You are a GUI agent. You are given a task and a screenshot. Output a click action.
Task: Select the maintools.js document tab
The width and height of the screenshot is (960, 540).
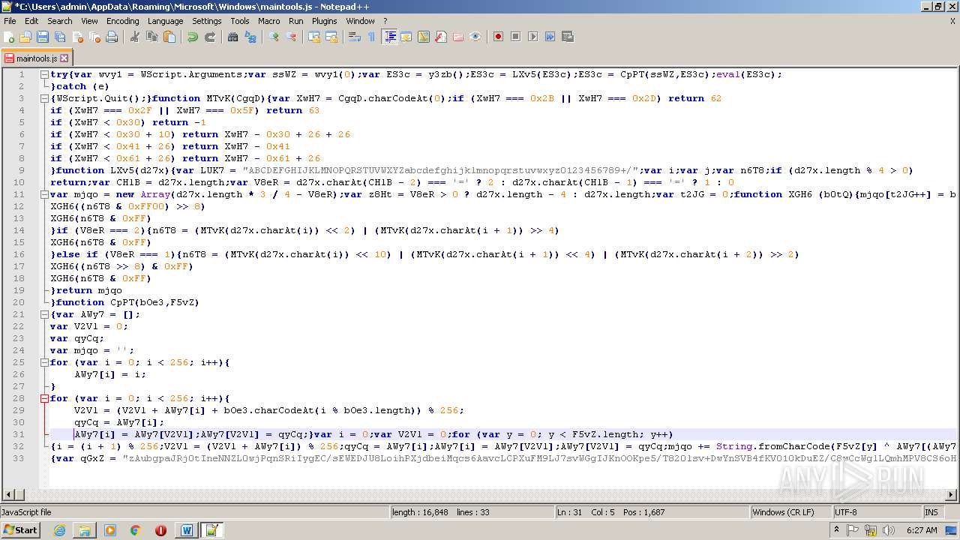click(x=37, y=58)
